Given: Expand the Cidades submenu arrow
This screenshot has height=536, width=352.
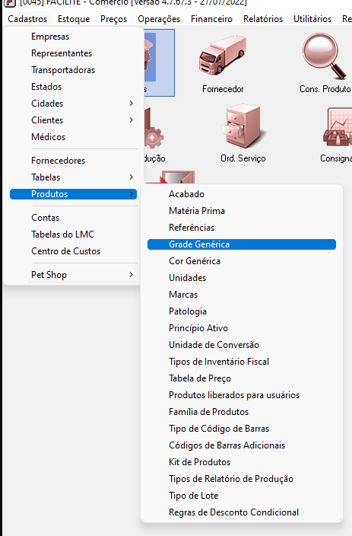Looking at the screenshot, I should pyautogui.click(x=131, y=104).
